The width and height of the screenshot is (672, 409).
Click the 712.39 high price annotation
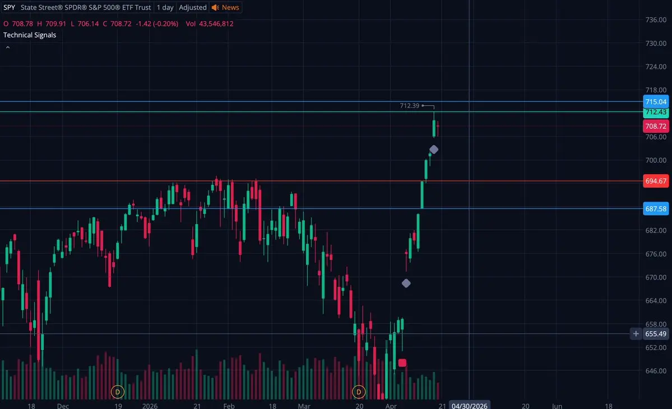(409, 105)
